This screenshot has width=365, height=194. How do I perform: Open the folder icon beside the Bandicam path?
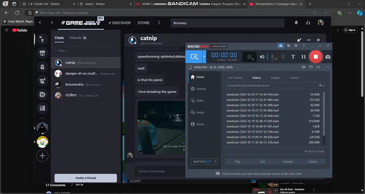click(320, 86)
